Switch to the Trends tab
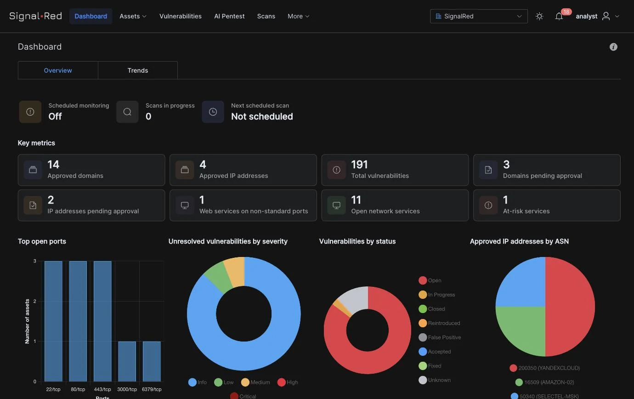This screenshot has height=399, width=634. (x=138, y=70)
